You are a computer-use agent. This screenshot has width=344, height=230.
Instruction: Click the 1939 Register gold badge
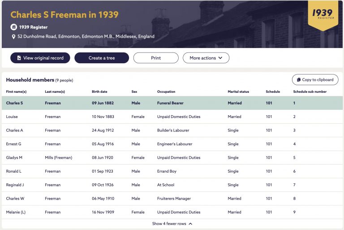[x=323, y=15]
